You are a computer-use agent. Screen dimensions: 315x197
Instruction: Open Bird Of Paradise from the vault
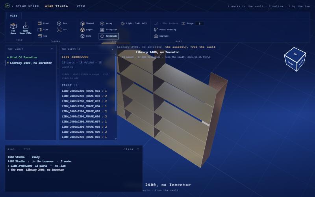pos(23,57)
